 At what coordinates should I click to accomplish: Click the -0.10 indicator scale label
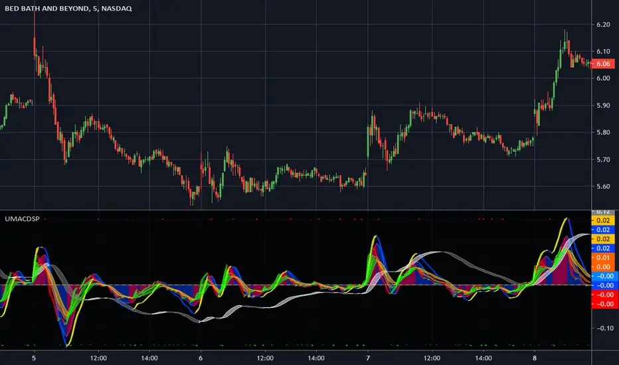[x=604, y=328]
